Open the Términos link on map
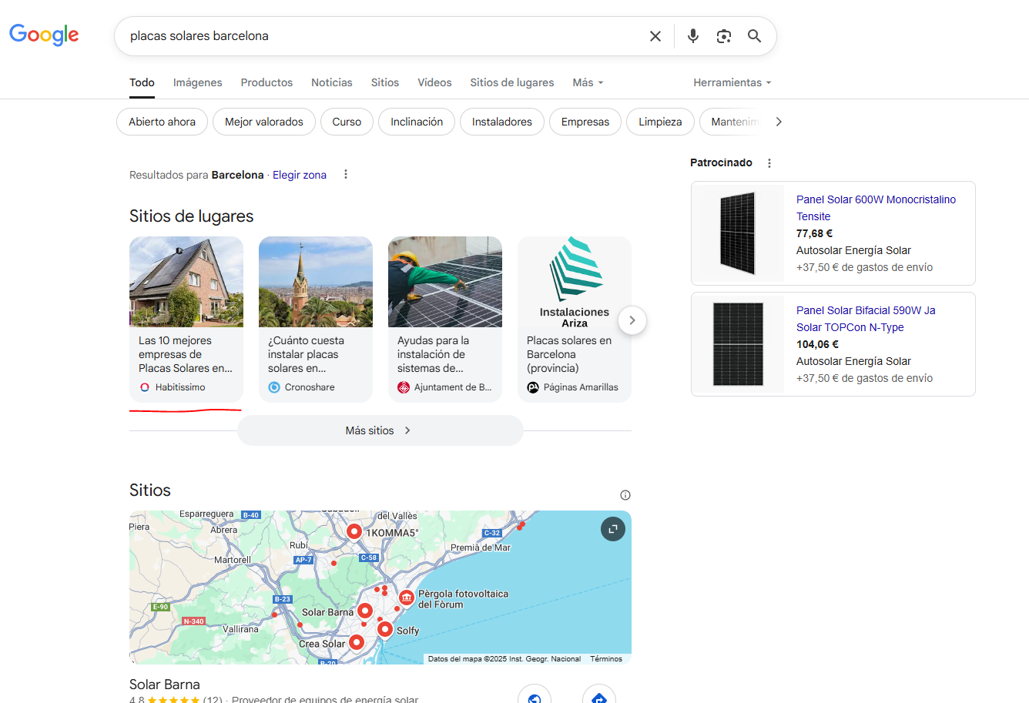Viewport: 1029px width, 703px height. (x=606, y=659)
